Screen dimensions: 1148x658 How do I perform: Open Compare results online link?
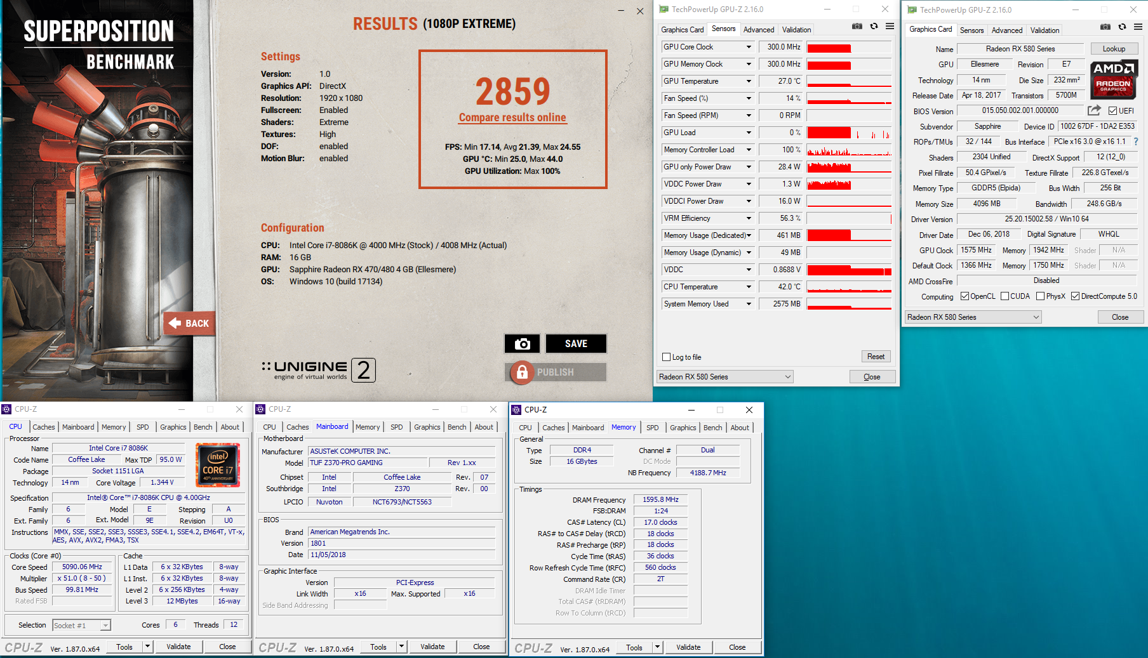coord(512,117)
